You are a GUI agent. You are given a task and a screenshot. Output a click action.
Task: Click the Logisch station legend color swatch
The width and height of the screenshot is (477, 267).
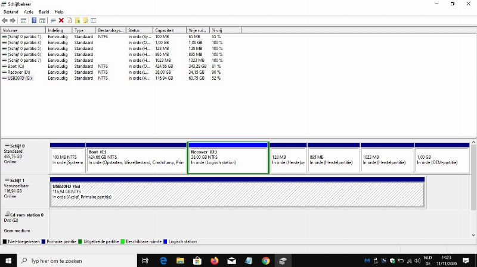pyautogui.click(x=165, y=241)
